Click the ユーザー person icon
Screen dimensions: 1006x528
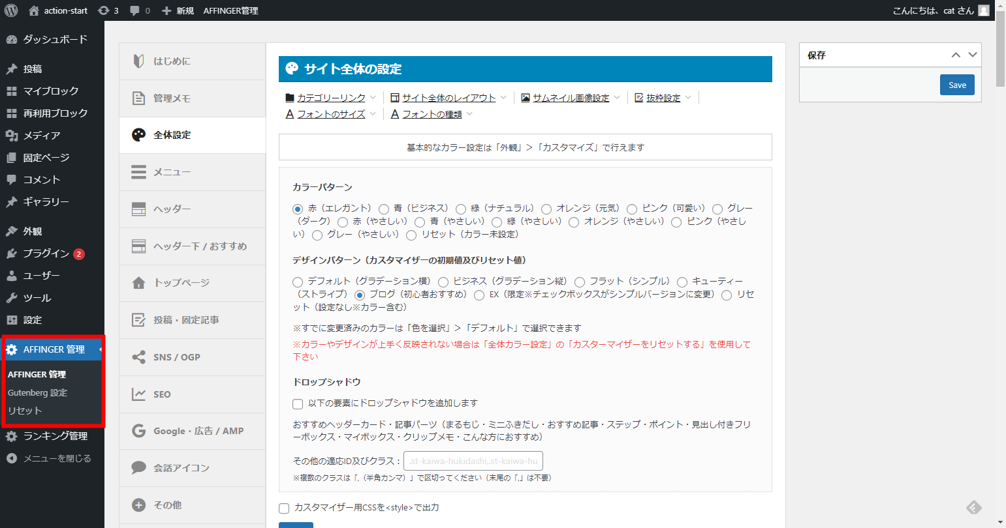point(12,275)
